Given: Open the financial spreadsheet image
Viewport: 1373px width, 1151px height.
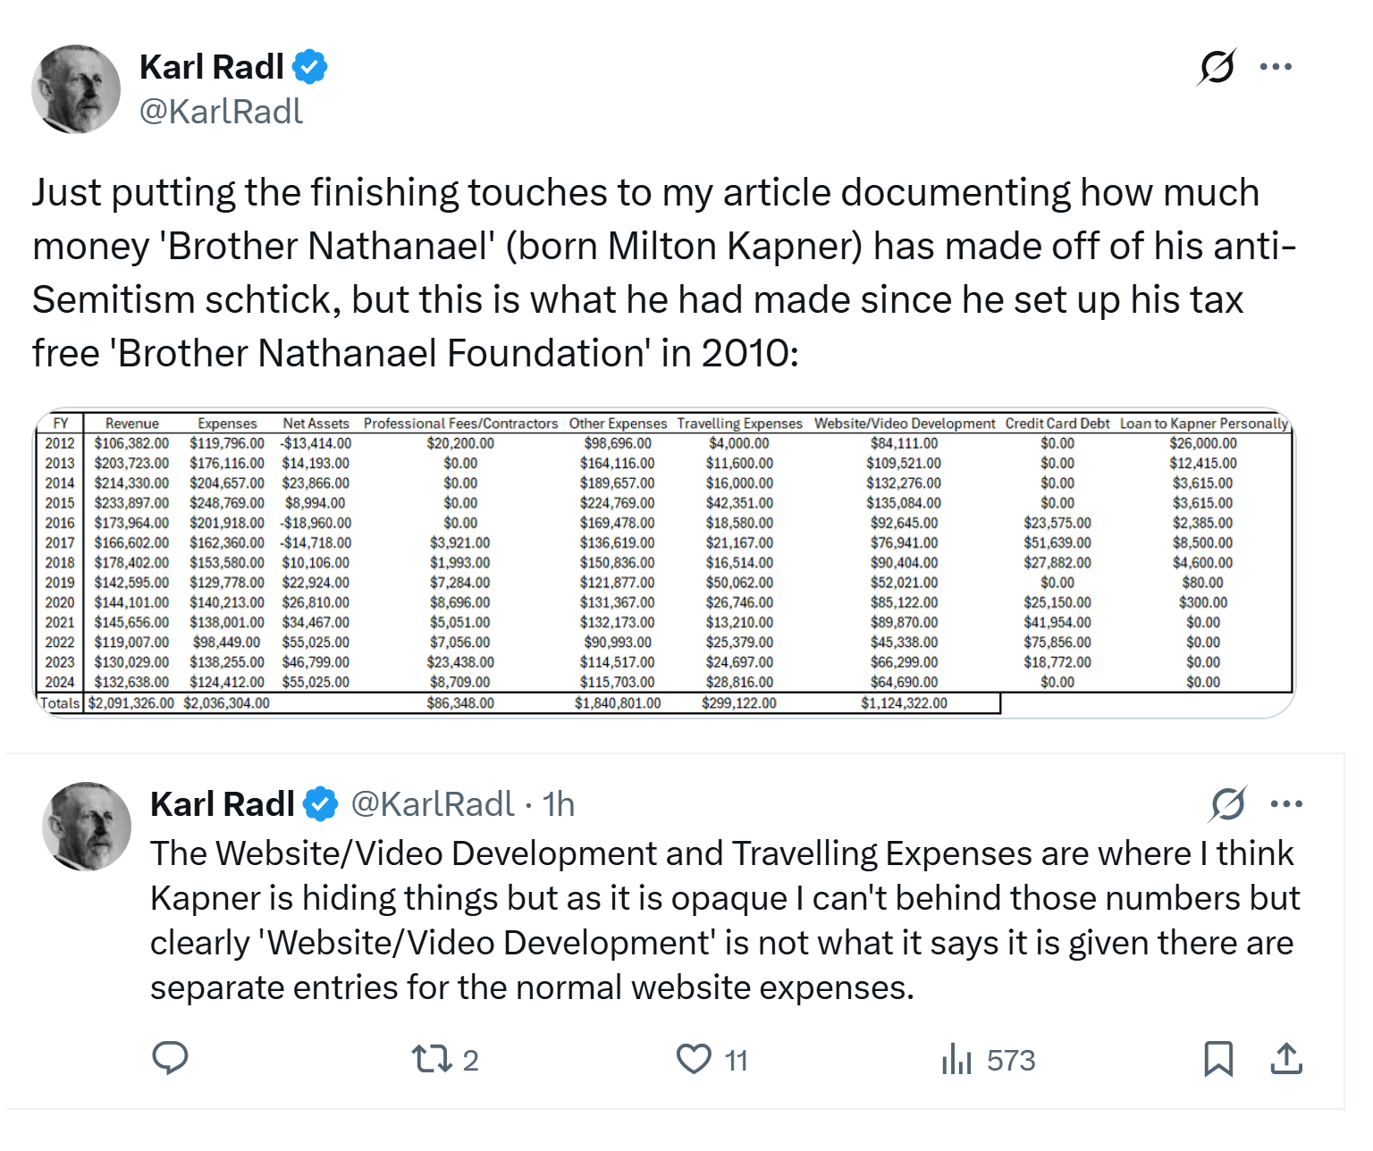Looking at the screenshot, I should (x=664, y=564).
